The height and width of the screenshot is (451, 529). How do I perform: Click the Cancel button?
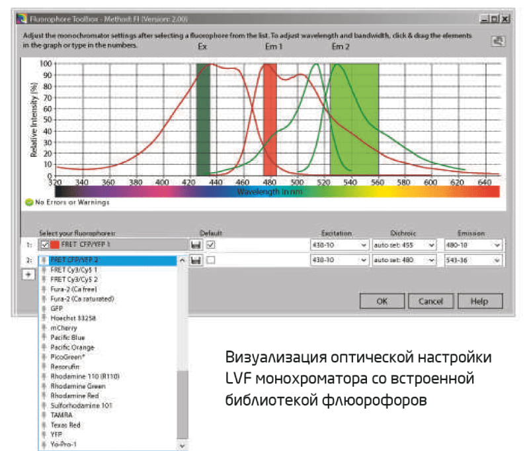pyautogui.click(x=431, y=301)
